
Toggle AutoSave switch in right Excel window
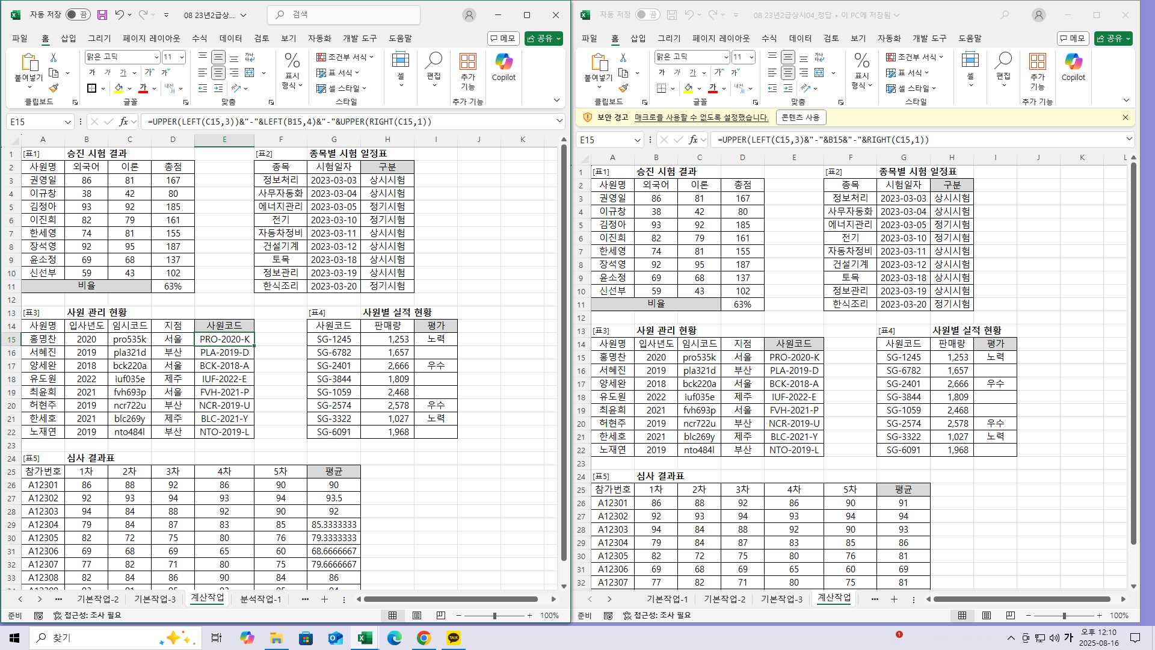tap(647, 15)
